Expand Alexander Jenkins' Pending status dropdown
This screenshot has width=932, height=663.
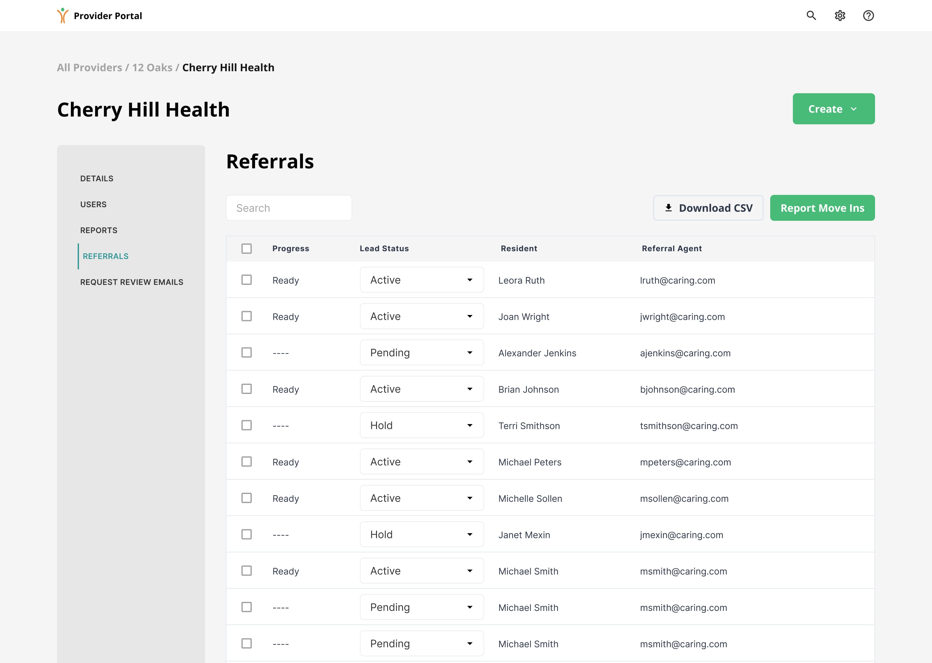coord(422,353)
